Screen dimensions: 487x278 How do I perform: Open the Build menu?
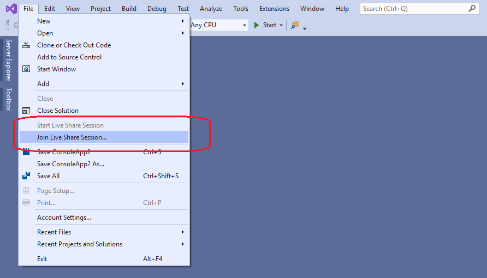129,9
